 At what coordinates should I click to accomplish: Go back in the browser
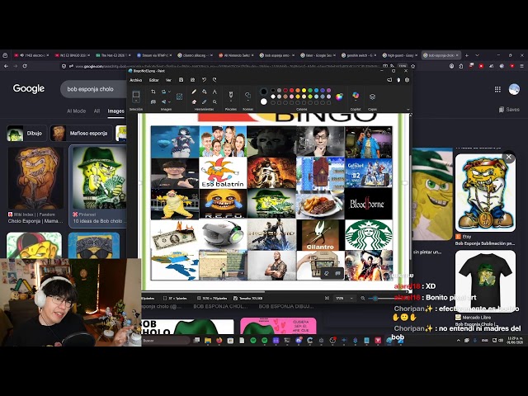point(6,66)
